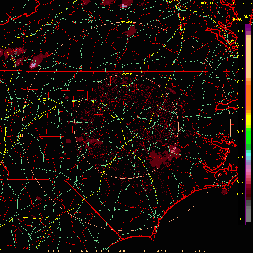Image resolution: width=253 pixels, height=253 pixels.
Task: Click the 1.0 value on the color scale
Action: pyautogui.click(x=240, y=169)
